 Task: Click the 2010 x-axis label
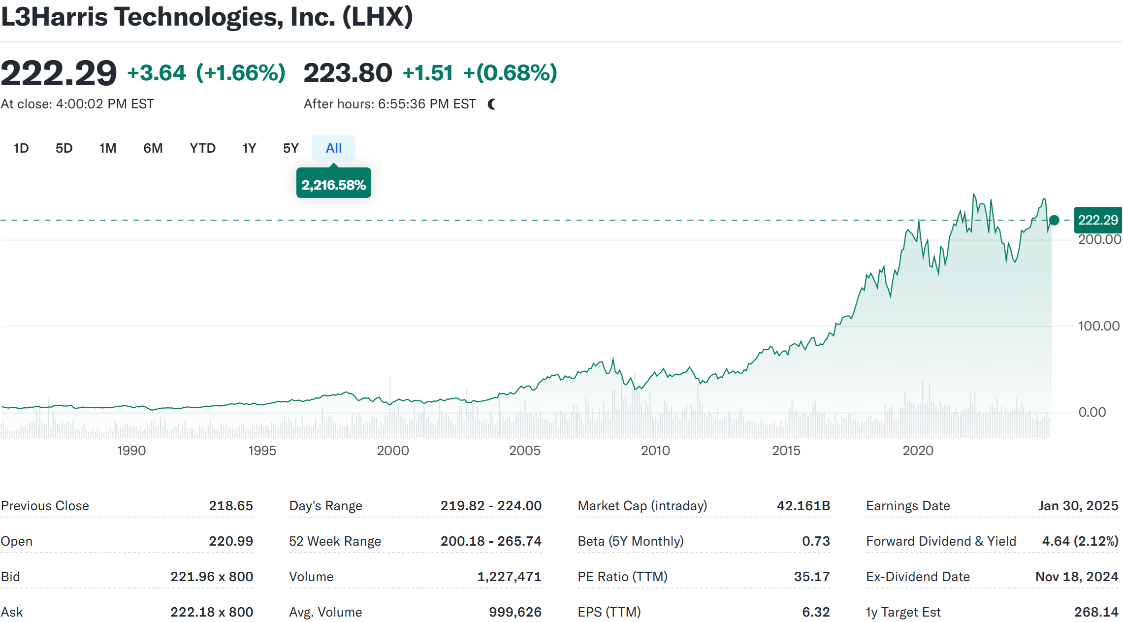(655, 451)
